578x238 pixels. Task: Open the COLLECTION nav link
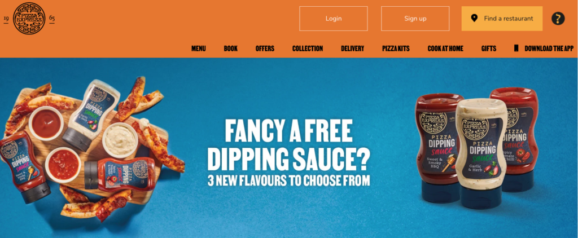click(x=308, y=49)
